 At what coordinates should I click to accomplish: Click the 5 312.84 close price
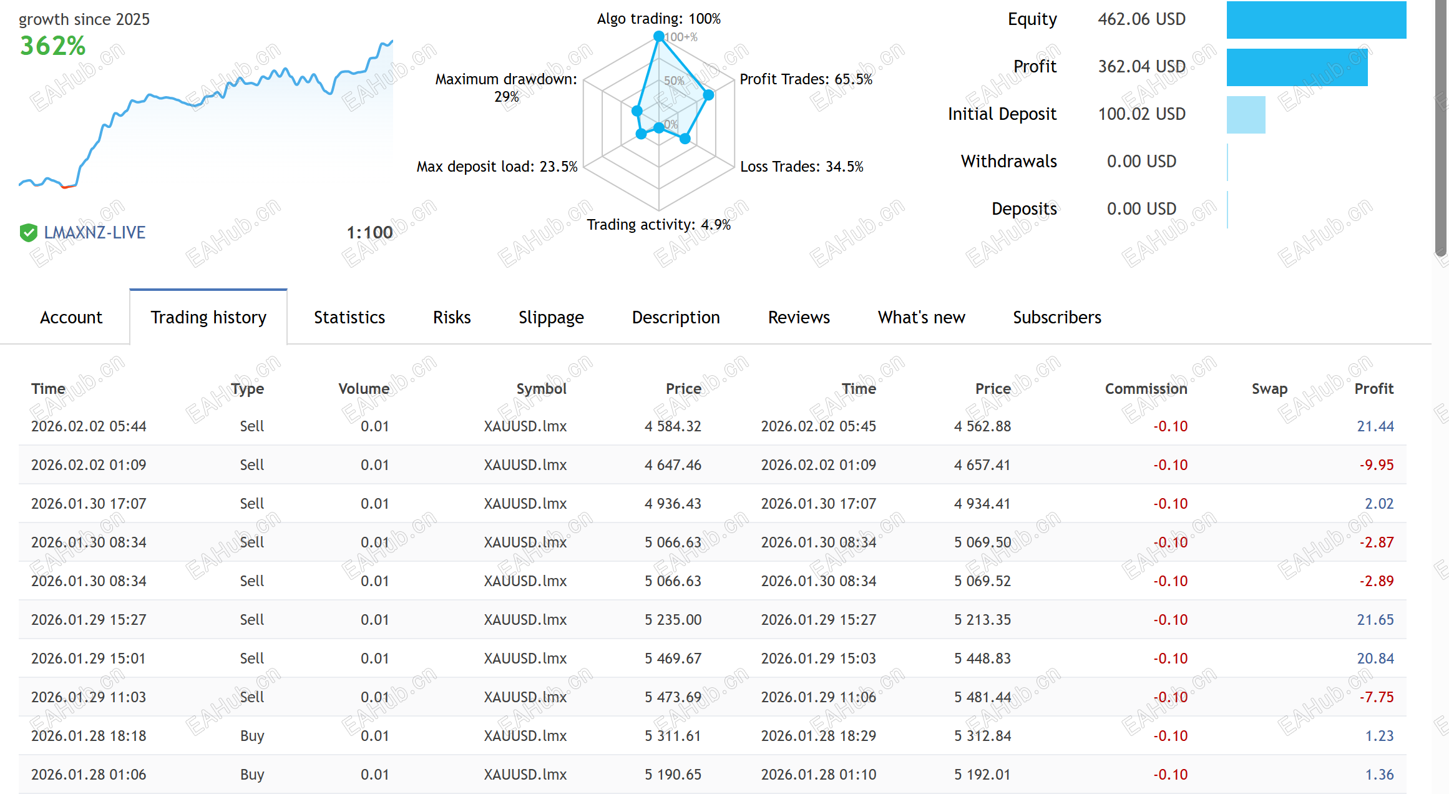click(982, 736)
